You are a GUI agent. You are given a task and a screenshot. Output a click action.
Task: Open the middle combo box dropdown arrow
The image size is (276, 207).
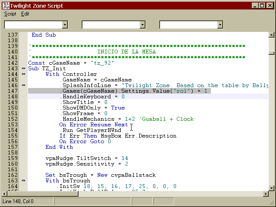(142, 25)
